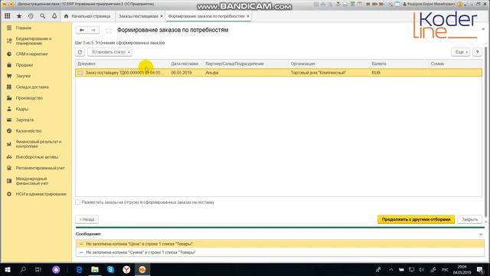490x276 pixels.
Task: Go forward with the right arrow button
Action: [x=93, y=30]
